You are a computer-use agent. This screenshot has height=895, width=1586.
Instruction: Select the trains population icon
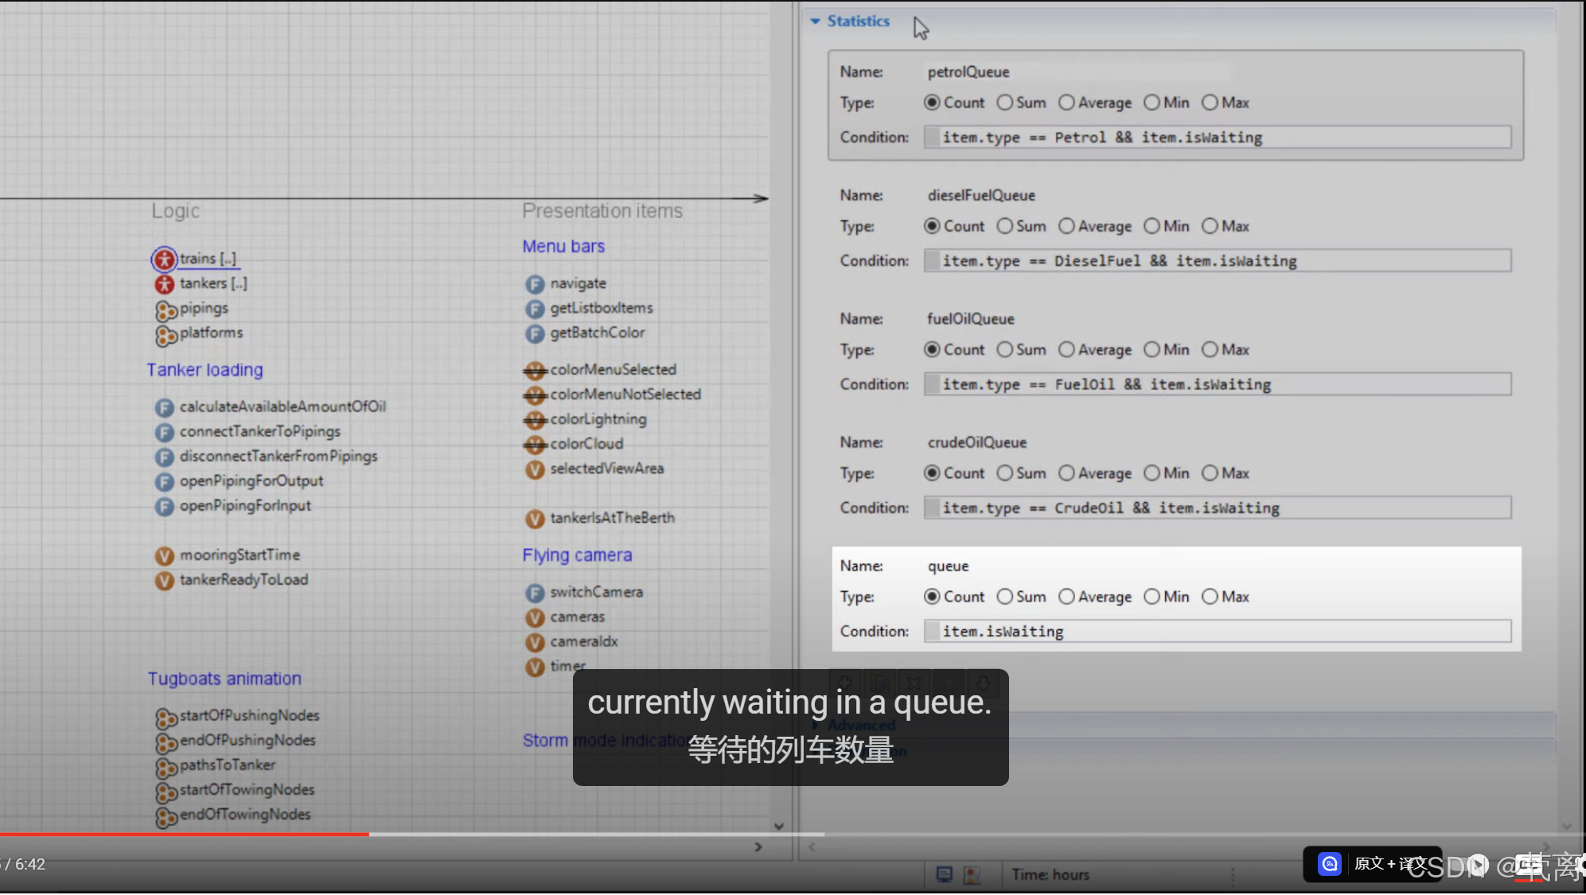pyautogui.click(x=164, y=259)
